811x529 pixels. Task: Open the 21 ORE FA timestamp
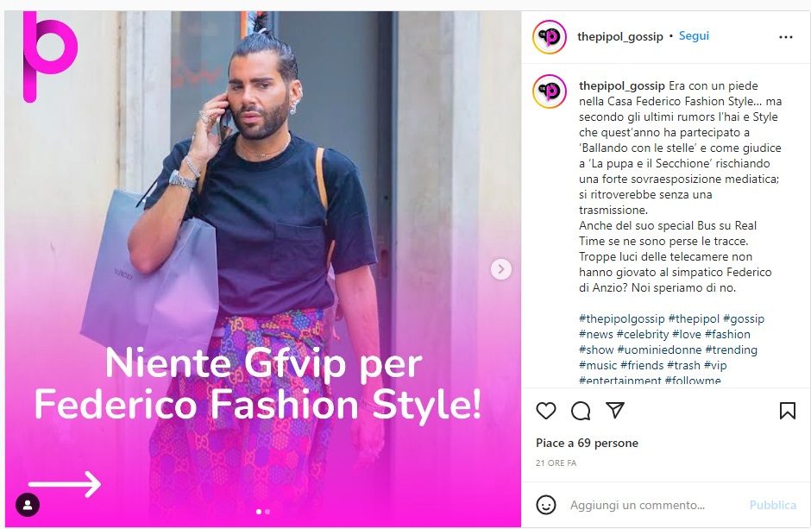coord(556,463)
